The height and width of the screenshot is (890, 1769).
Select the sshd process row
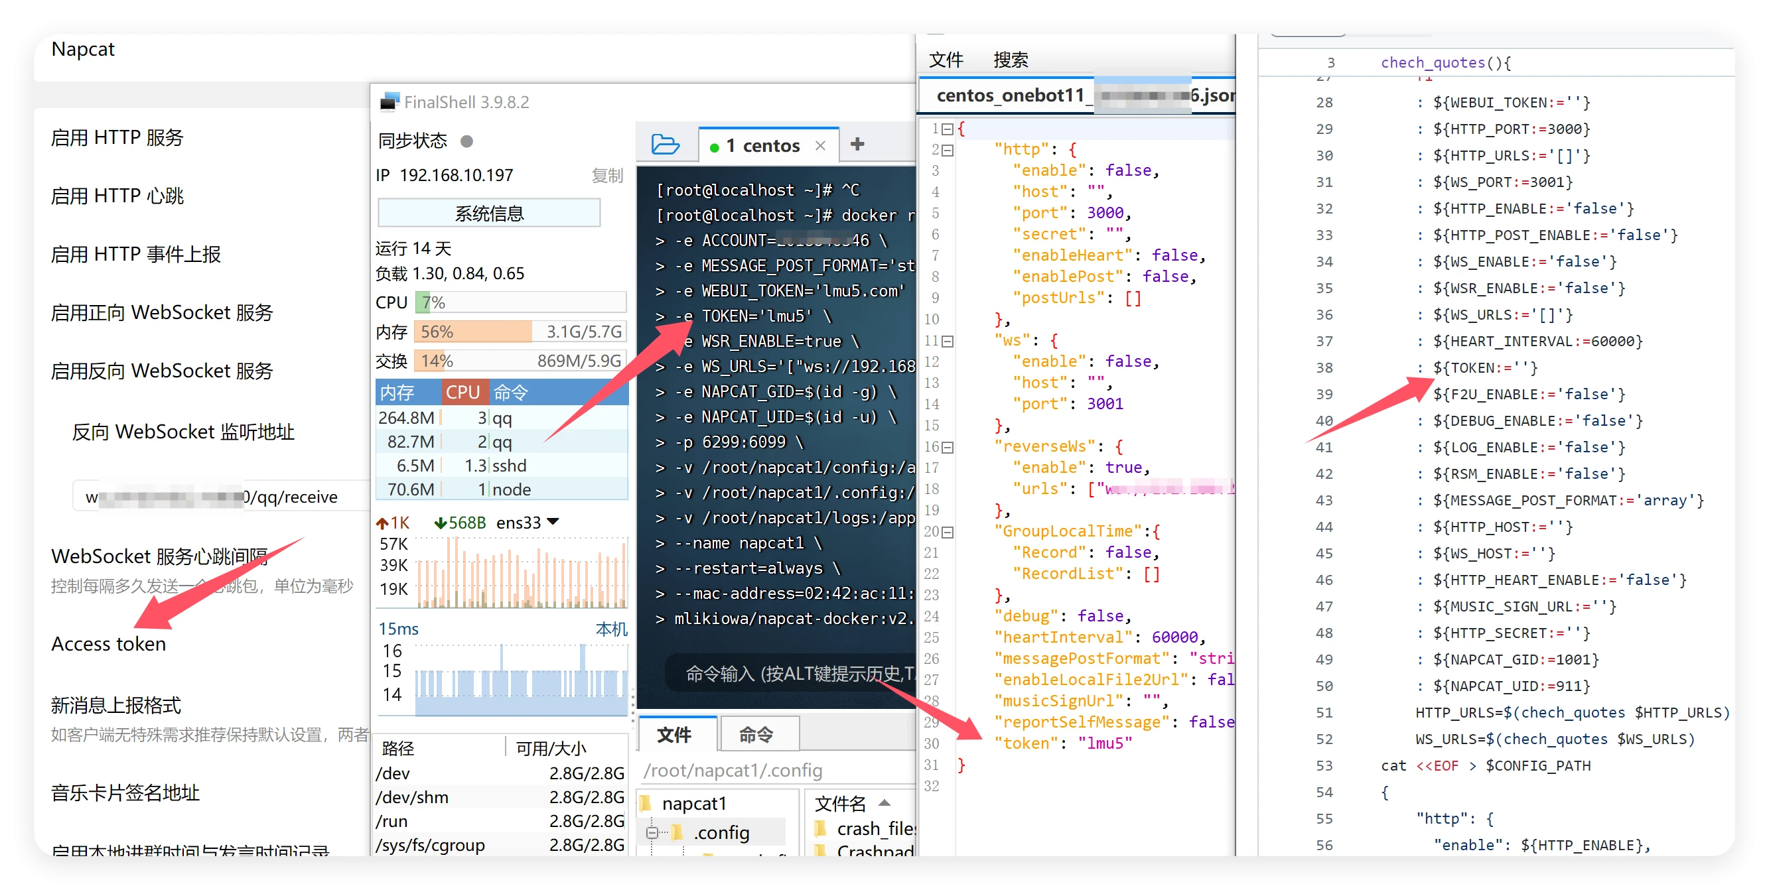click(x=502, y=466)
